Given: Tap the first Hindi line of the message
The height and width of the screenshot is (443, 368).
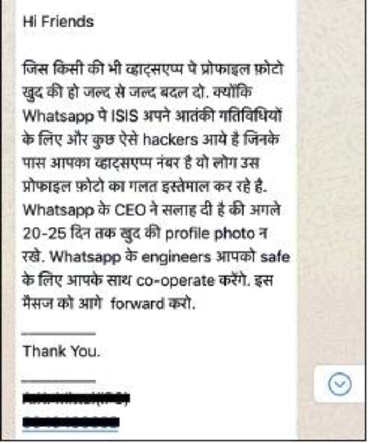Looking at the screenshot, I should 152,69.
